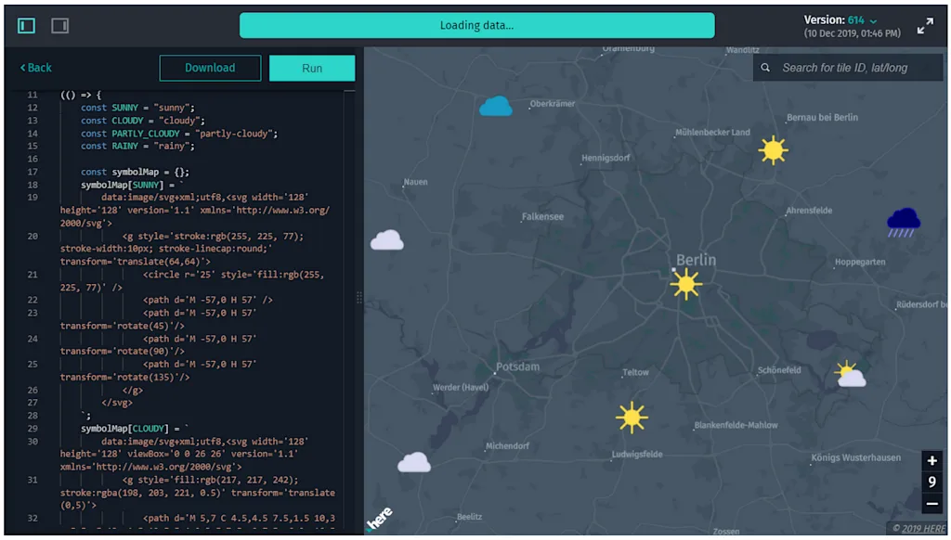
Task: Click the Bernau bei Berlin label
Action: 822,118
